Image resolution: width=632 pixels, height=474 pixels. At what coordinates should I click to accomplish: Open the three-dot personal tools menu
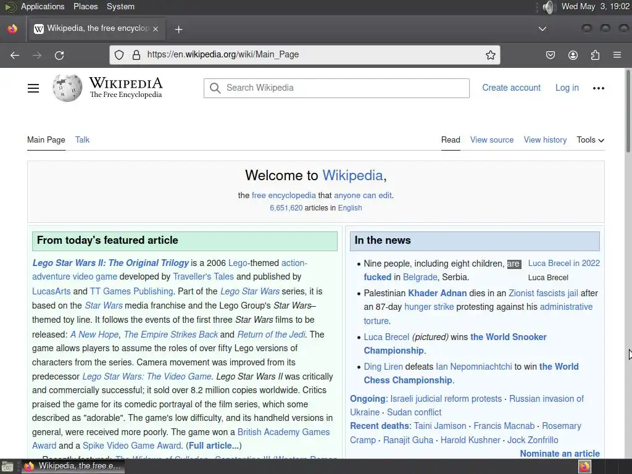pyautogui.click(x=598, y=88)
